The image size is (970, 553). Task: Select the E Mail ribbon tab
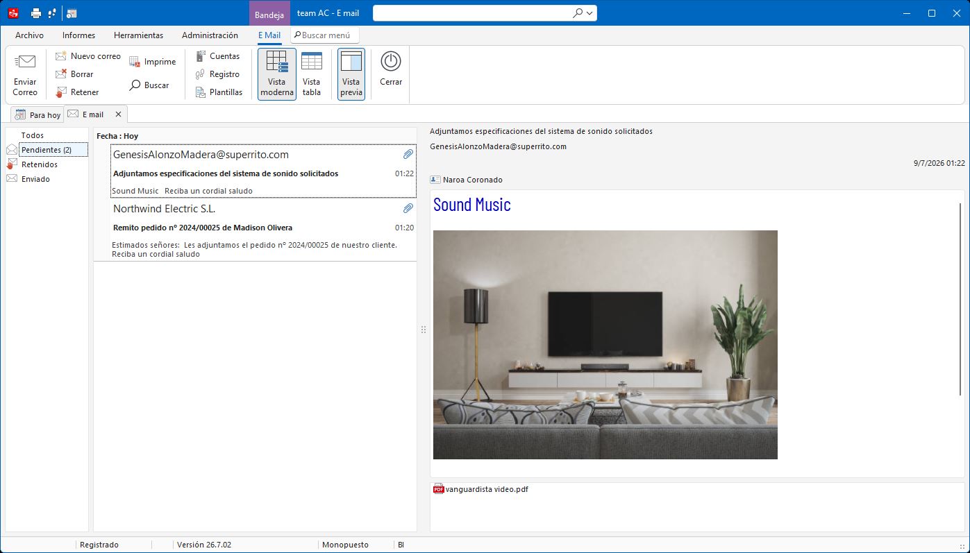269,35
